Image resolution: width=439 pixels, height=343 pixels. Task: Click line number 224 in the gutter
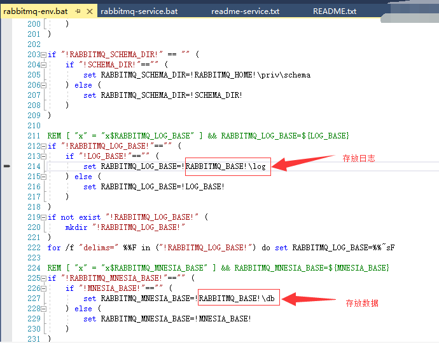(x=34, y=268)
